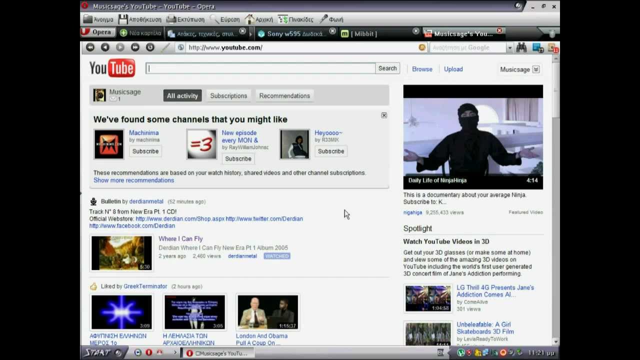
Task: Click the binoculars find icon
Action: point(521,47)
